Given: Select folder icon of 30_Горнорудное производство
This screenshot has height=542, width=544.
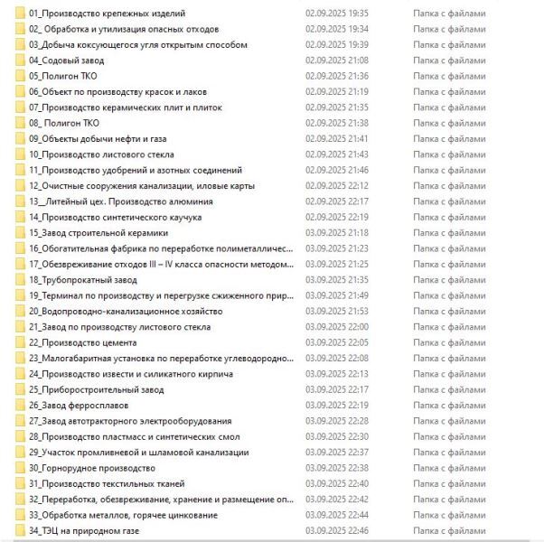Looking at the screenshot, I should click(x=20, y=469).
